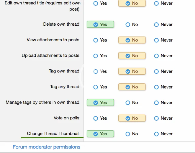Set Vote on polls to Never
This screenshot has width=195, height=153.
point(157,118)
